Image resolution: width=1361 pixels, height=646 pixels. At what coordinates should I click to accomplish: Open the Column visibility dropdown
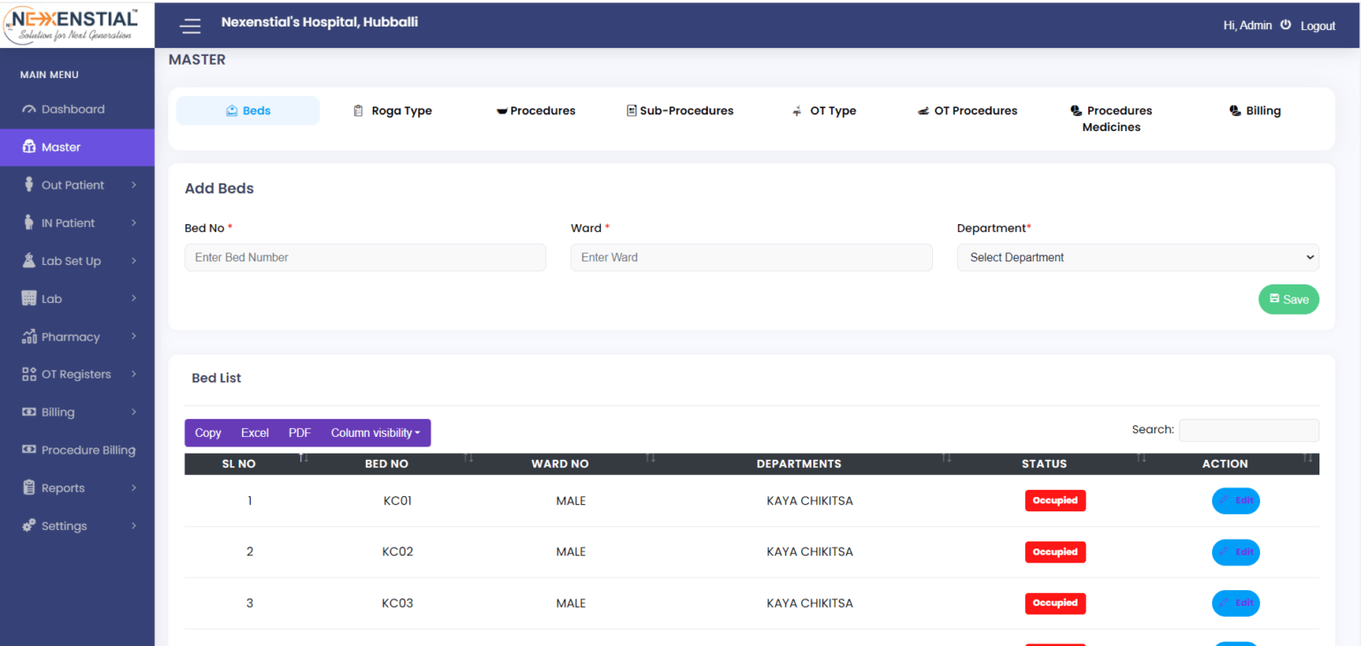pos(375,433)
